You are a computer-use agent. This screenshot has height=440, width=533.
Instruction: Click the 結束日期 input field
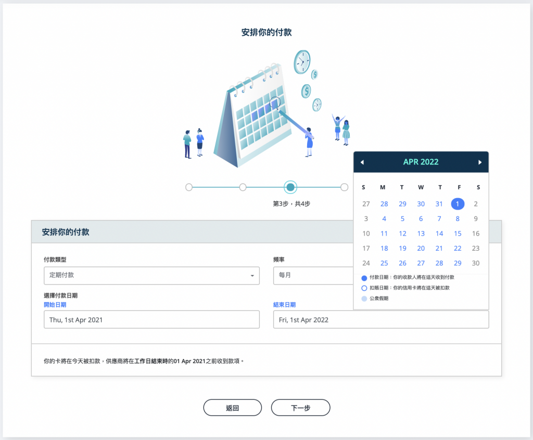(x=381, y=319)
